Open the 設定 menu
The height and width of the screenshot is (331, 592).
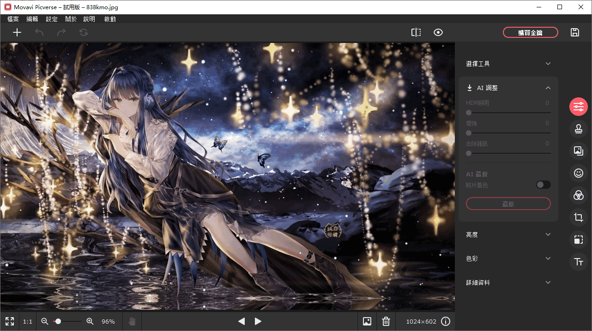click(x=52, y=19)
